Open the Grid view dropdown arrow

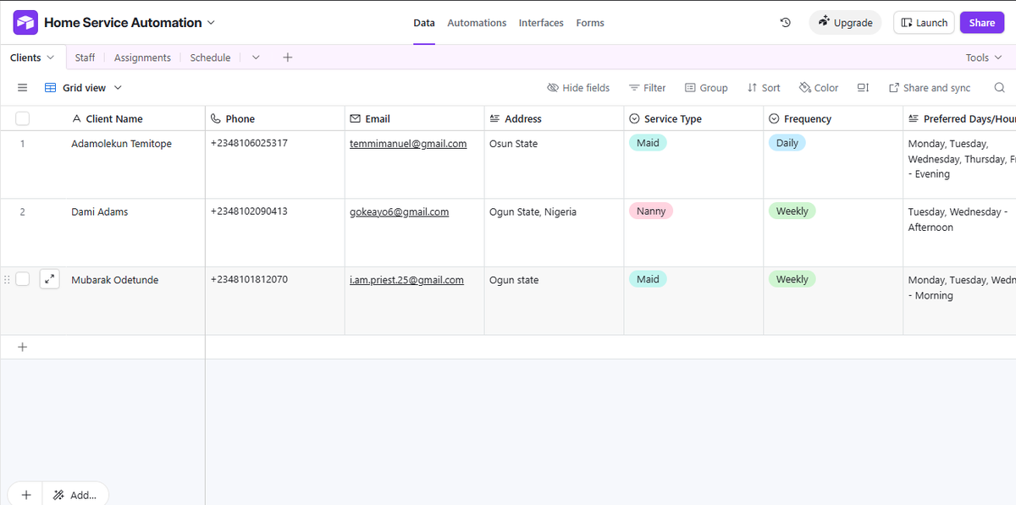[x=118, y=88]
